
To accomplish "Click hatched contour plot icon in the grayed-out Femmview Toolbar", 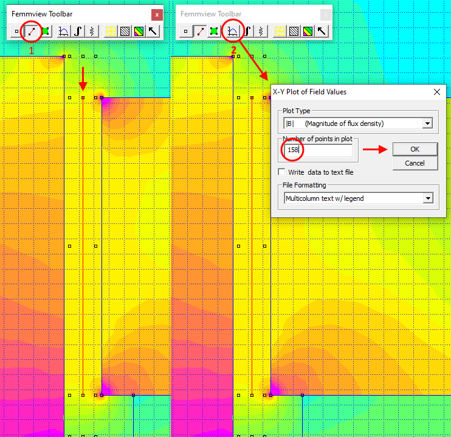I will (294, 32).
